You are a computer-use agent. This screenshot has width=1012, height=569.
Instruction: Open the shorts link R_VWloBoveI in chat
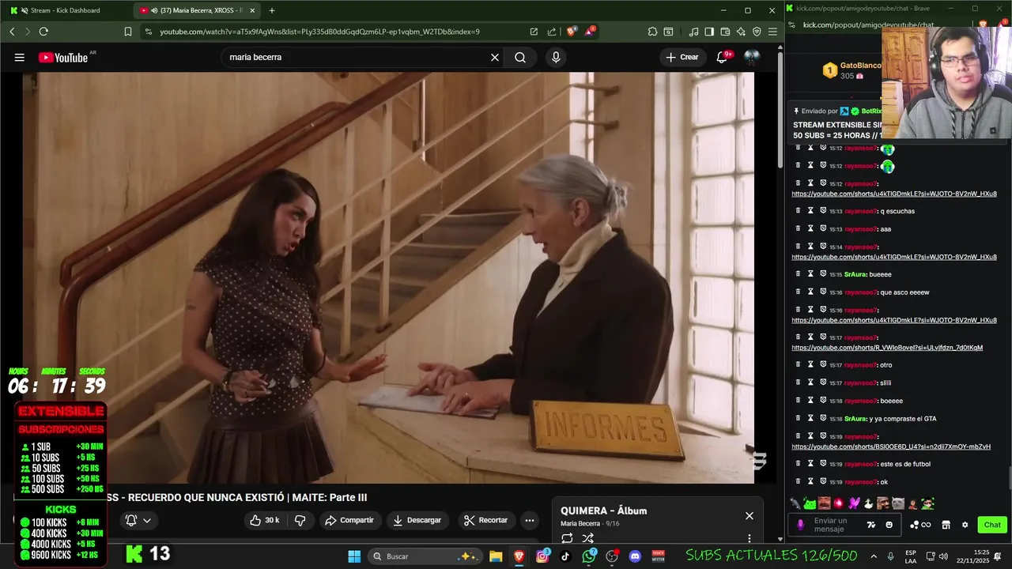coord(887,348)
